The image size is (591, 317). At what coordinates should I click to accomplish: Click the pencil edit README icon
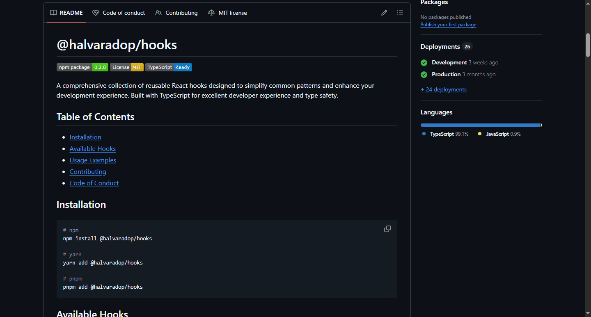point(384,13)
